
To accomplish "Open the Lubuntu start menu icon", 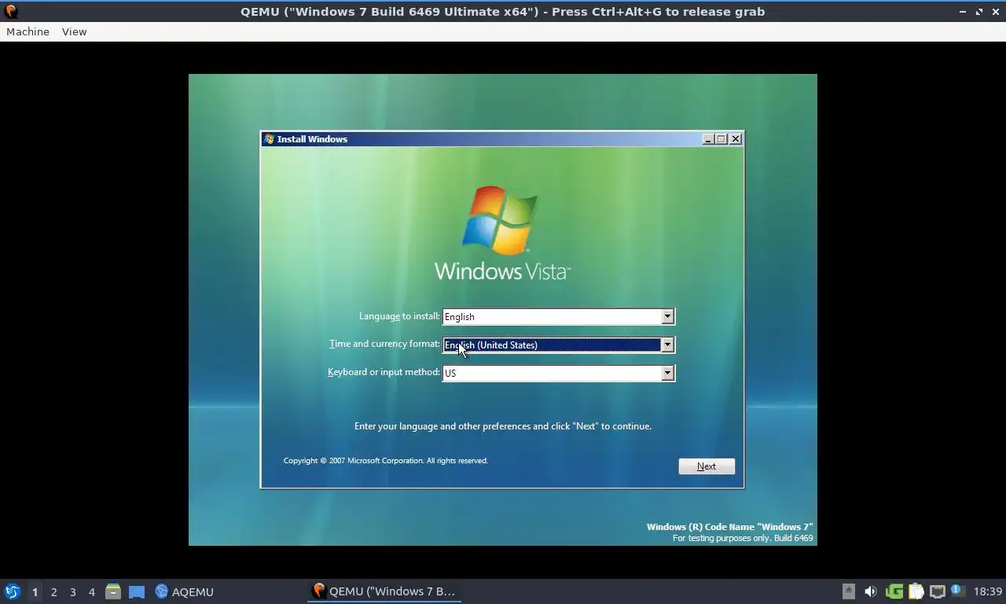I will tap(13, 591).
